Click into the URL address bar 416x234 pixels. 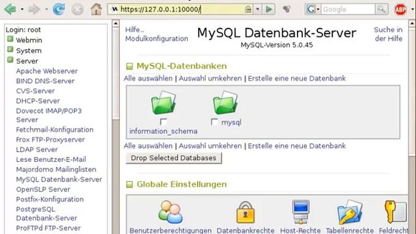(180, 10)
